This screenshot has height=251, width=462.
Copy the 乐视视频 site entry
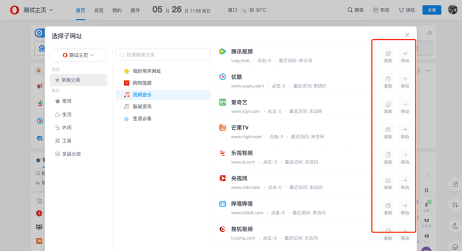tap(388, 158)
